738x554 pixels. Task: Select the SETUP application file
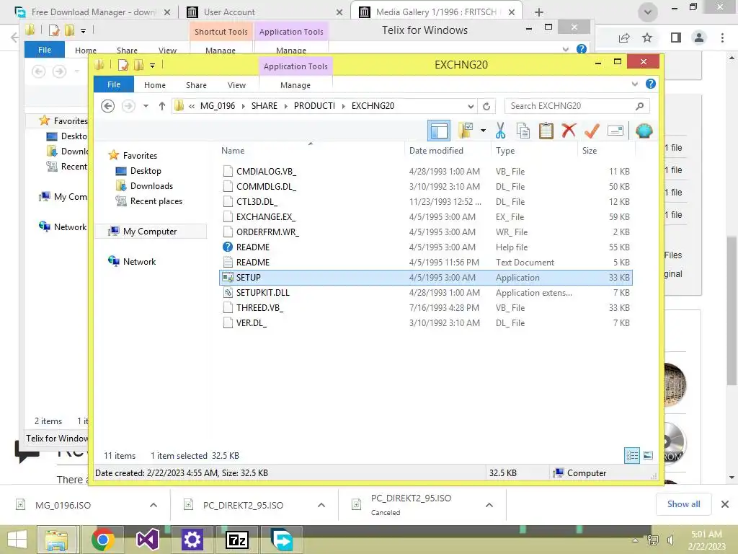[425, 278]
